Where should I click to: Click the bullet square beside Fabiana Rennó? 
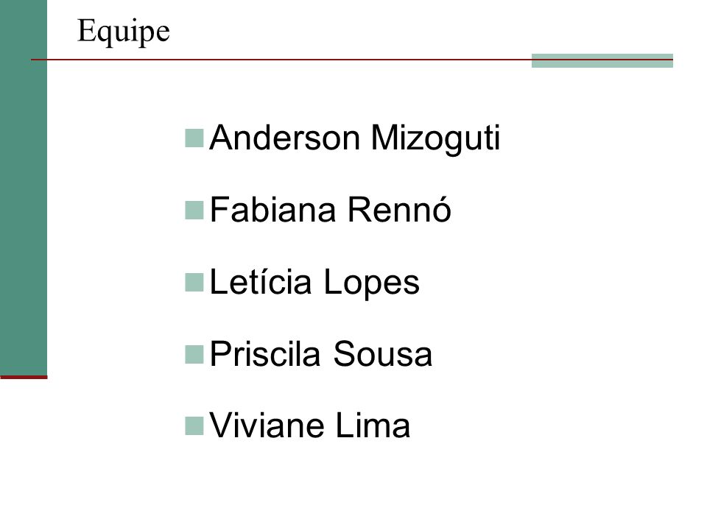tap(194, 211)
